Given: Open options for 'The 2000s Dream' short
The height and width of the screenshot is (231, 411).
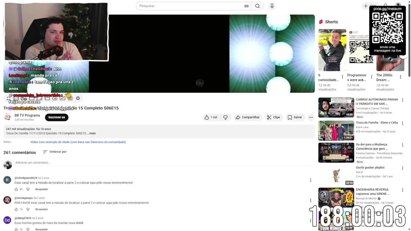Looking at the screenshot, I should point(400,77).
